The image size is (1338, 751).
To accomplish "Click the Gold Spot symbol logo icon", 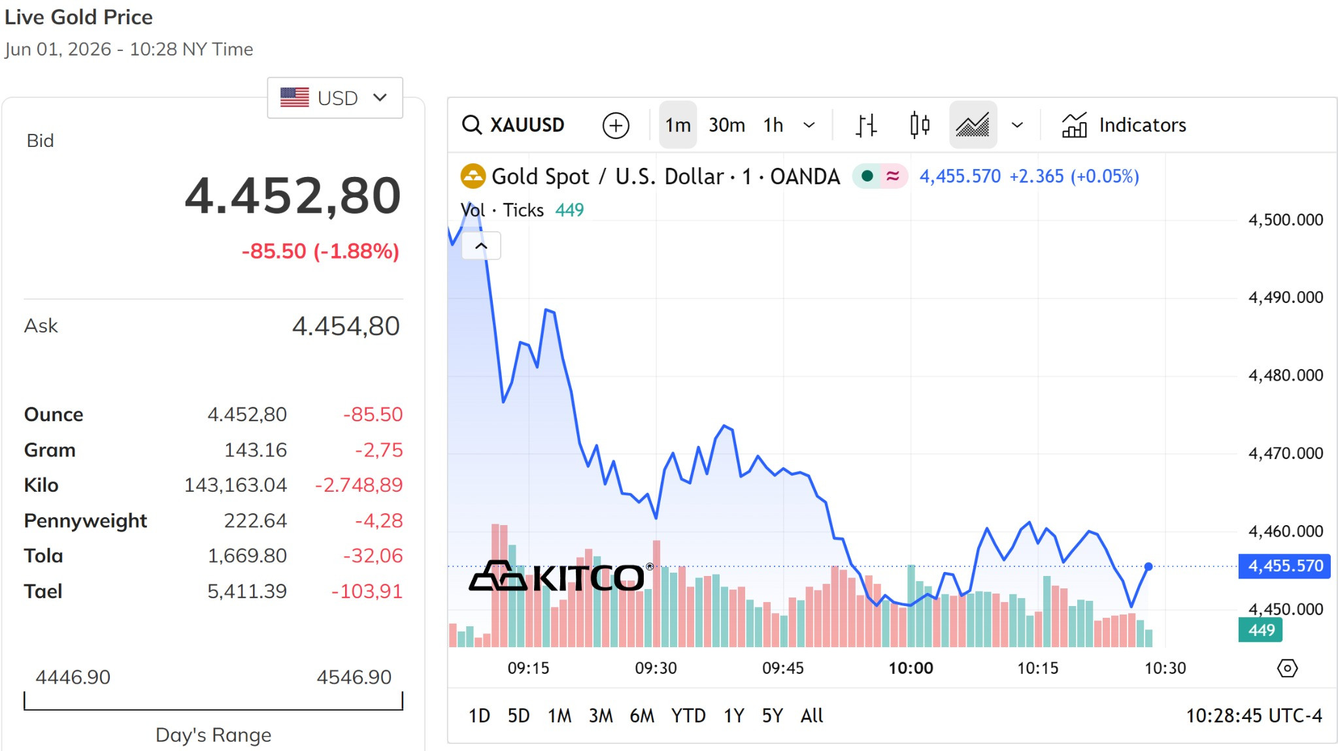I will (x=473, y=176).
